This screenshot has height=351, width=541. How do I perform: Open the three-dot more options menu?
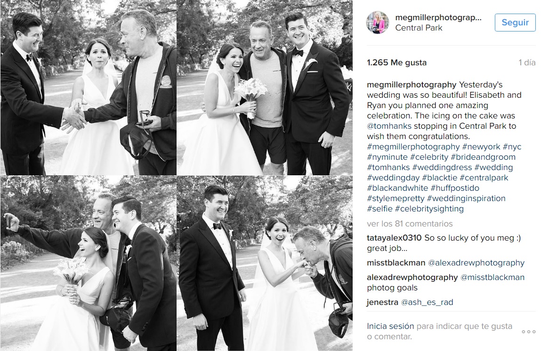(528, 332)
